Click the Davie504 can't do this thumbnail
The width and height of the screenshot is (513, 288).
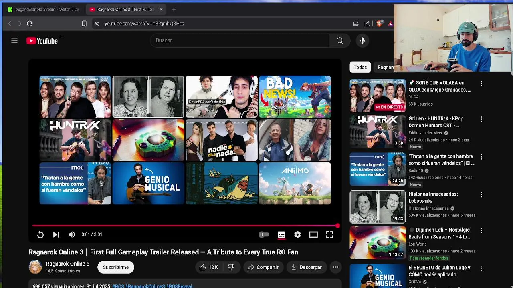pyautogui.click(x=222, y=96)
